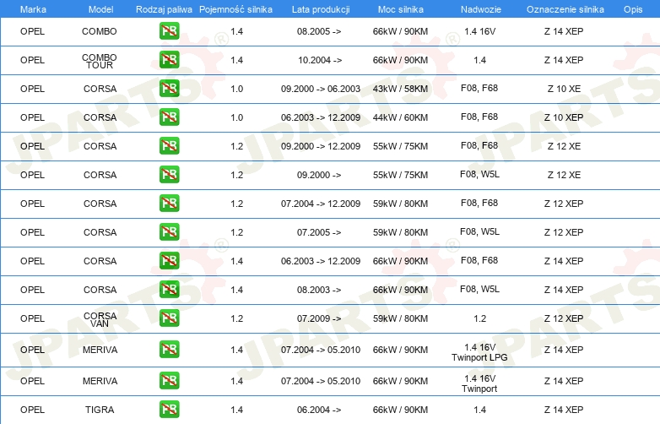Select the fuel icon in the Z 10 XE Corsa row
The height and width of the screenshot is (424, 660).
click(x=169, y=89)
